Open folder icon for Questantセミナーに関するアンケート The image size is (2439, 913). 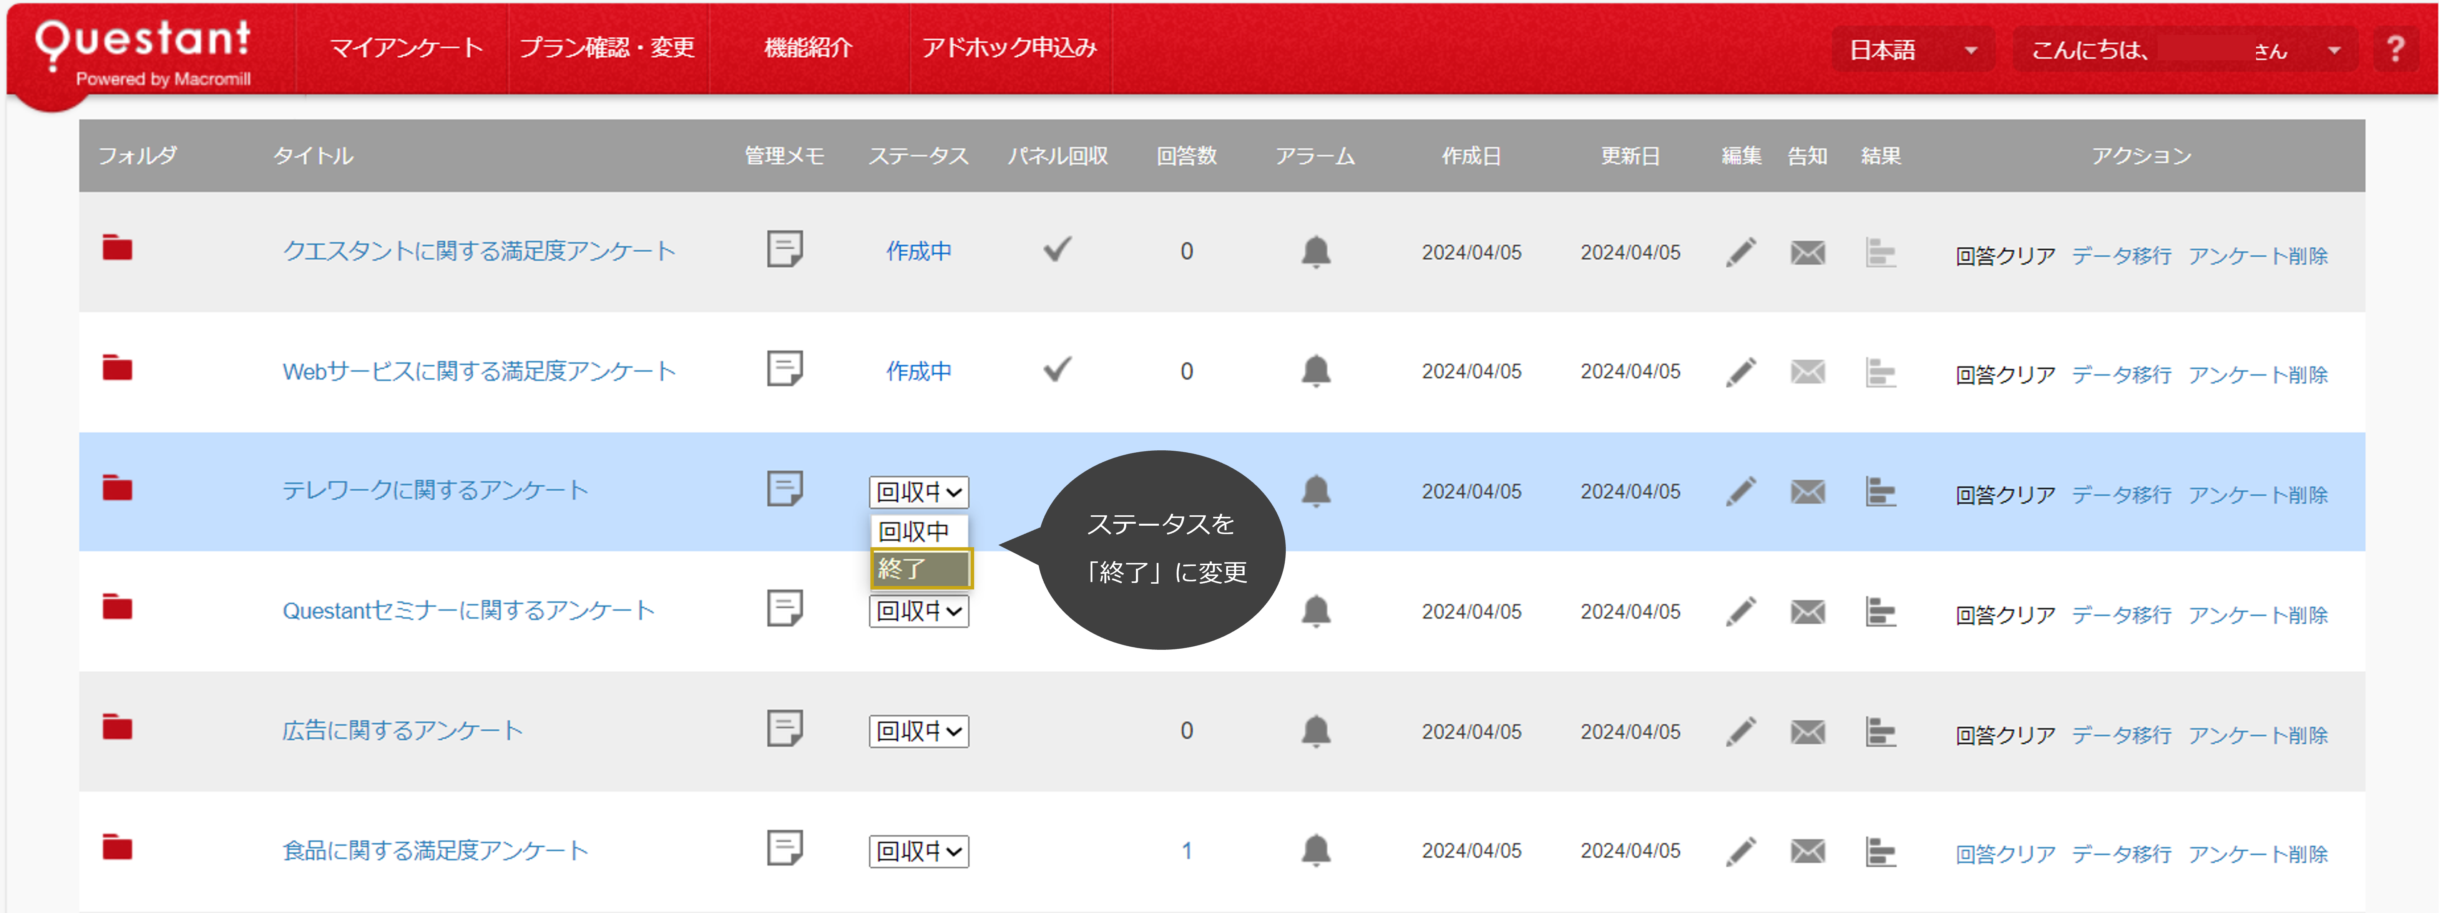click(x=118, y=607)
